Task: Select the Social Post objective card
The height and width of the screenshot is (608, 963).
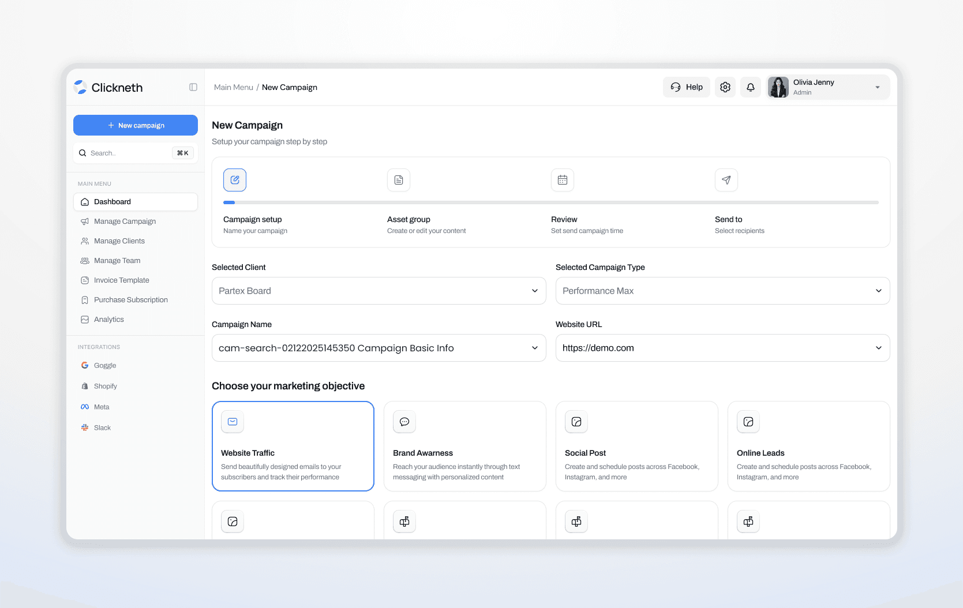Action: pyautogui.click(x=637, y=446)
